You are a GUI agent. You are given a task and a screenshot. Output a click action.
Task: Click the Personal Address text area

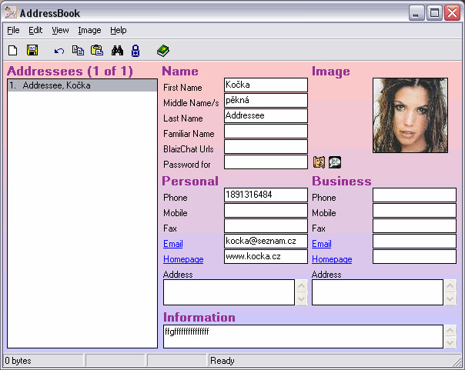(229, 292)
